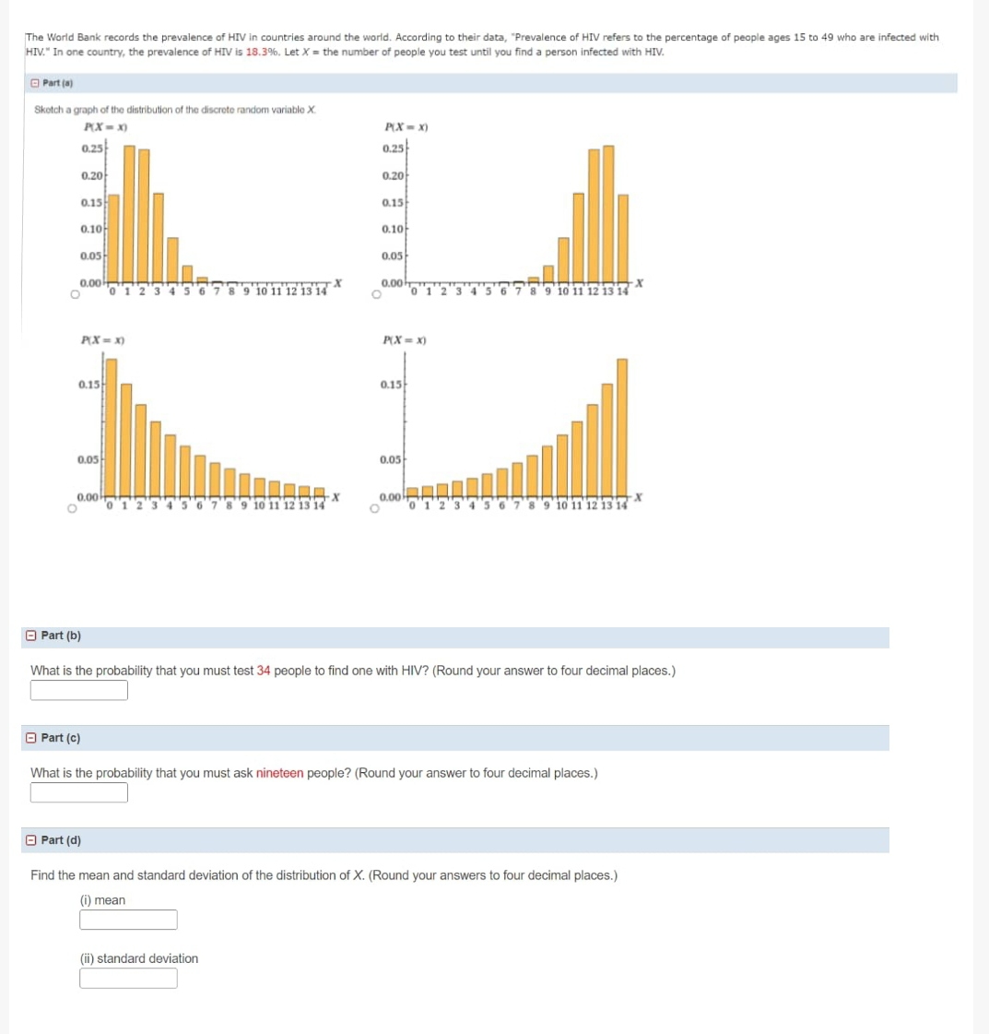Click the Part (c) answer box
989x1034 pixels.
79,791
